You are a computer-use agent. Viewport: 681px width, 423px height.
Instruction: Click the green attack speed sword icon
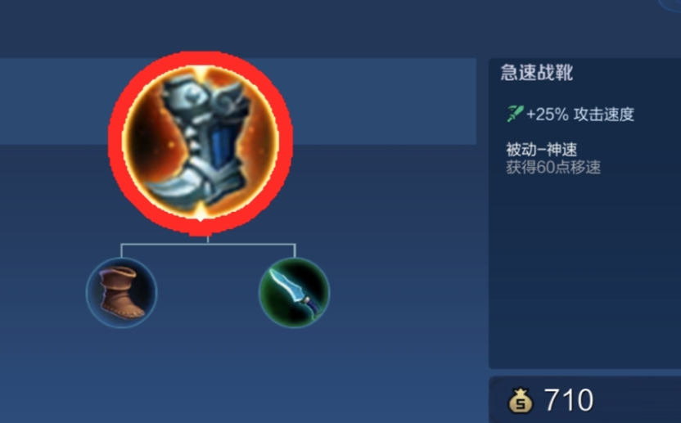click(515, 114)
